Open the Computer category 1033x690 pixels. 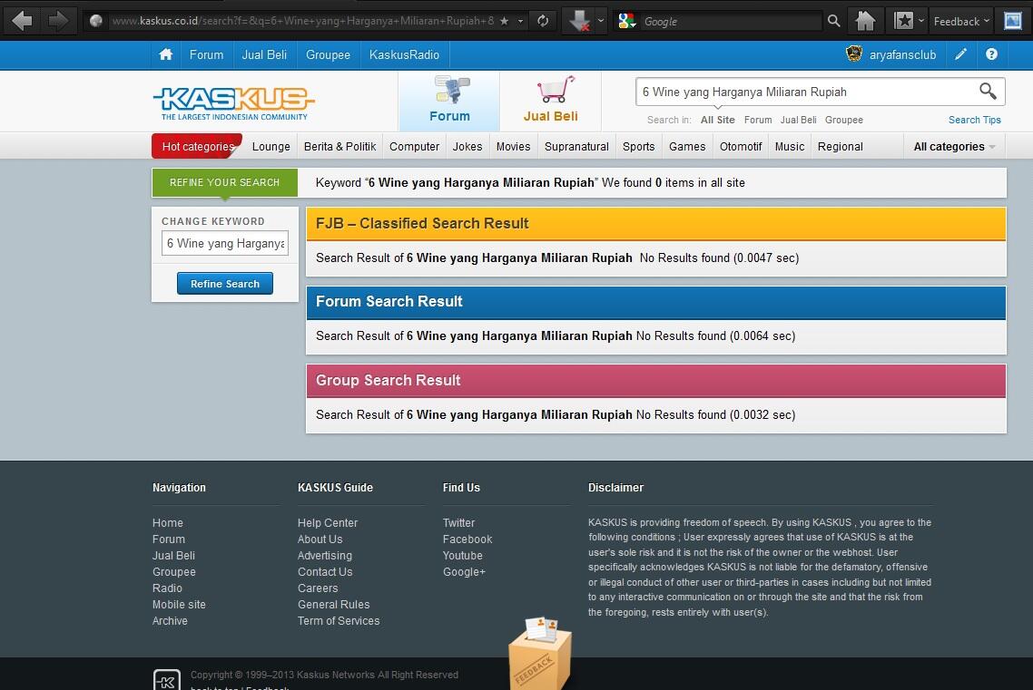pyautogui.click(x=415, y=147)
